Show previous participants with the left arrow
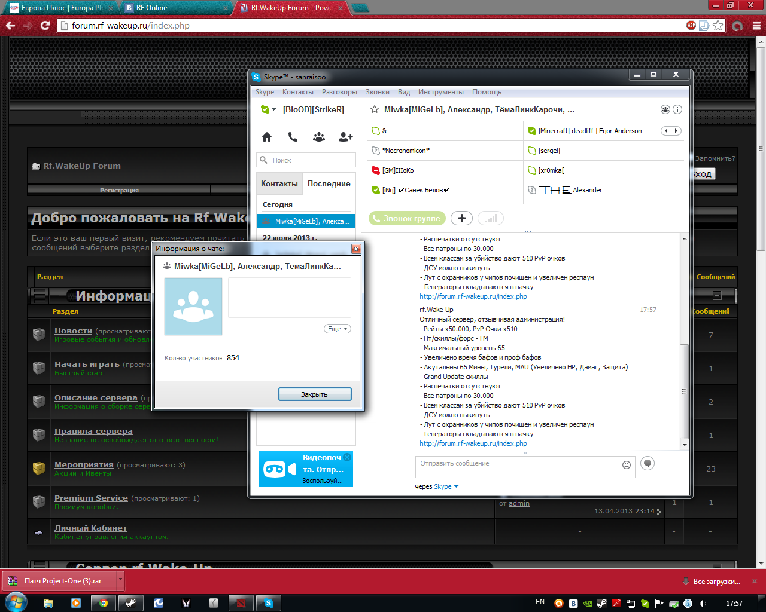Screen dimensions: 766x612 (x=666, y=131)
